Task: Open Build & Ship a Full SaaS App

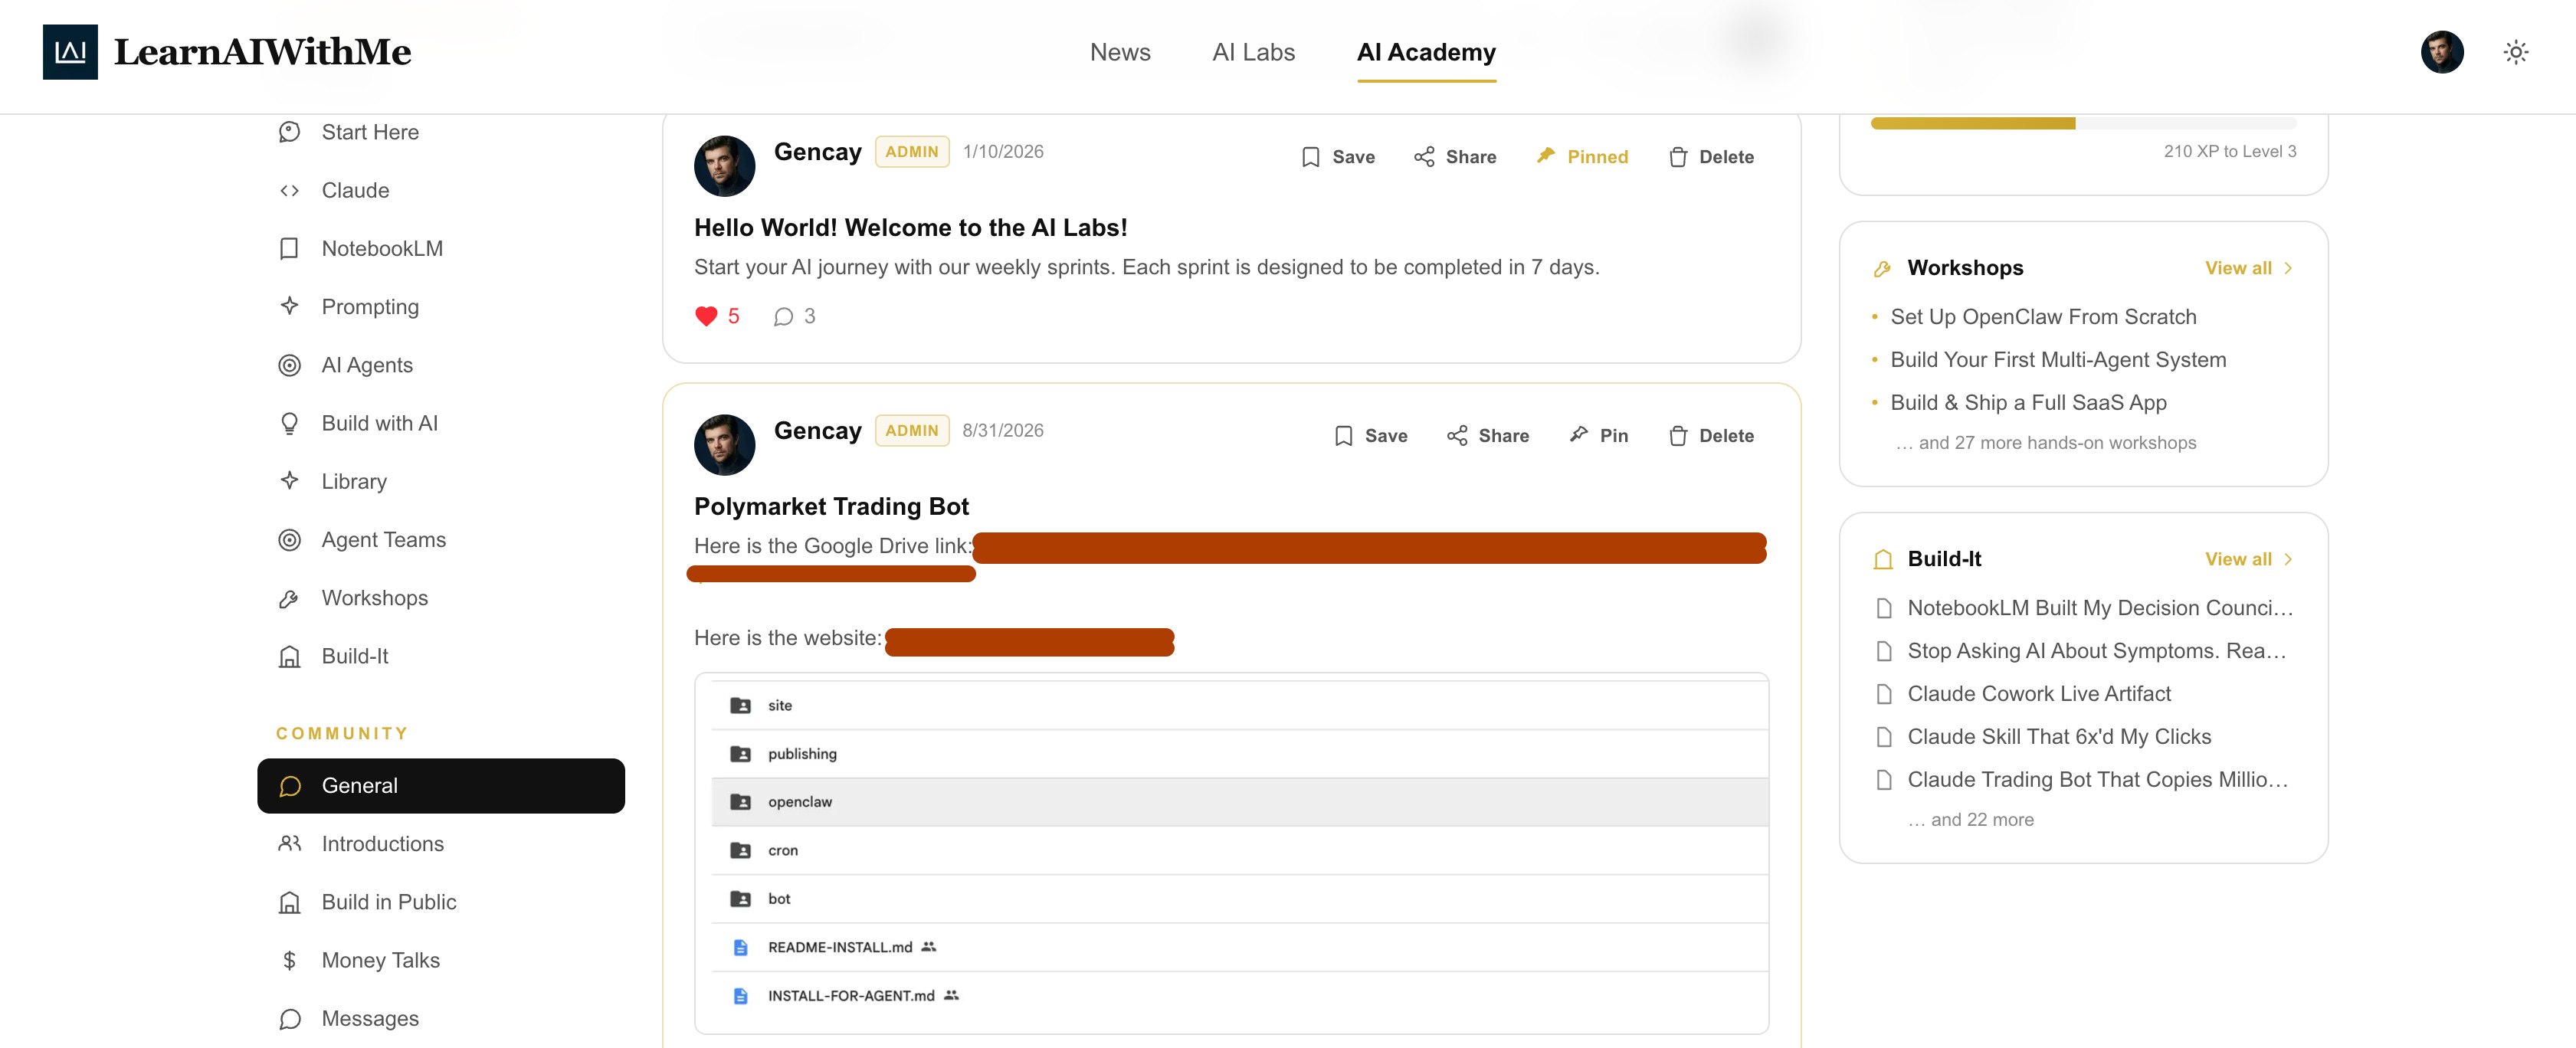Action: click(2028, 403)
